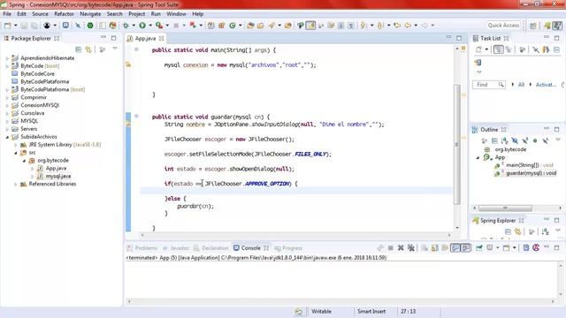Click the Pin Console icon
Viewport: 566px width, 318px height.
point(479,247)
